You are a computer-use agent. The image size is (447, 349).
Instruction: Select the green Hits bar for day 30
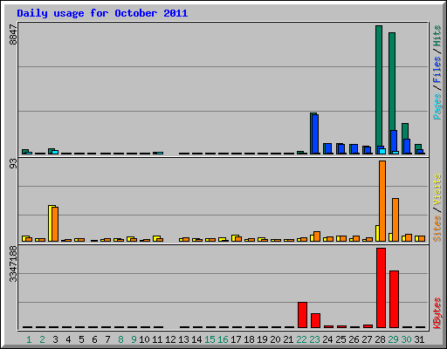(x=405, y=131)
